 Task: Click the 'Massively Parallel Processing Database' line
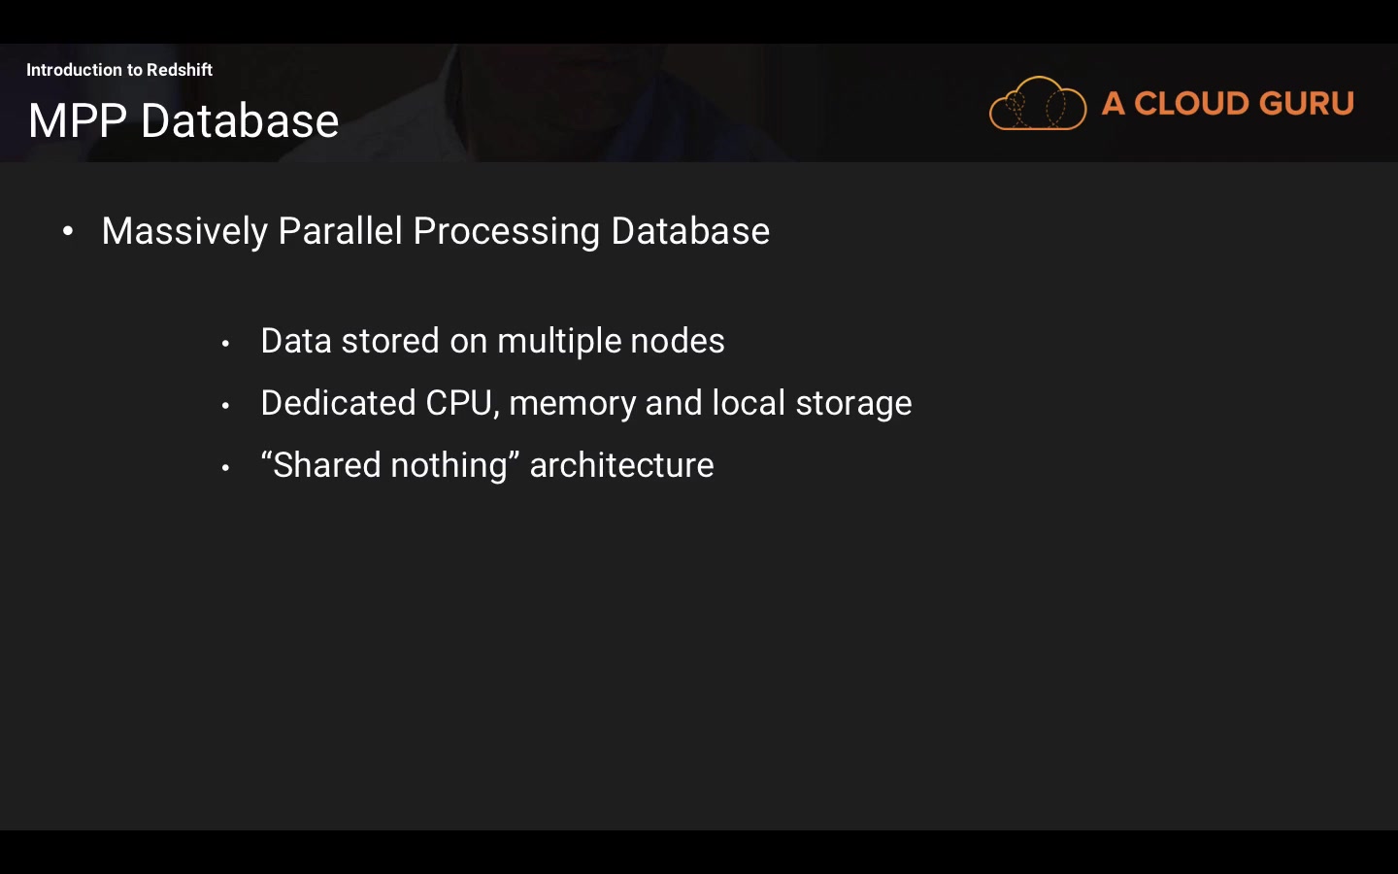coord(435,231)
